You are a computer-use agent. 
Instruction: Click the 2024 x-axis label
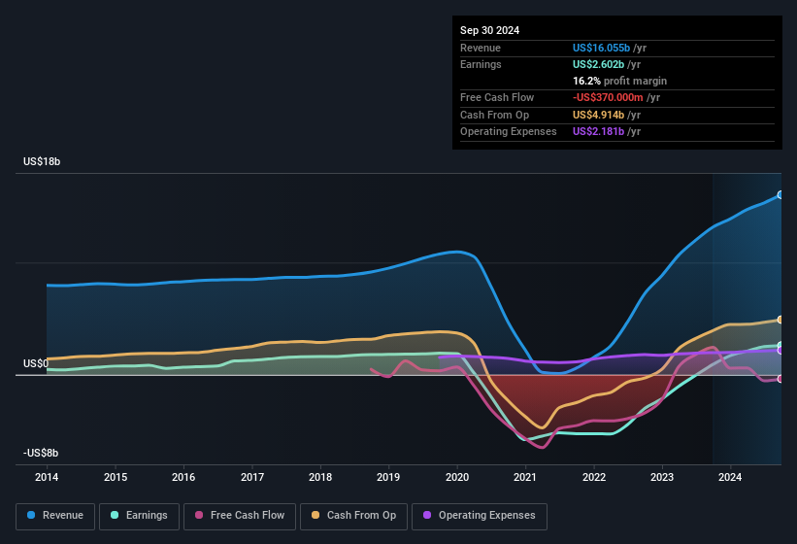click(x=730, y=477)
